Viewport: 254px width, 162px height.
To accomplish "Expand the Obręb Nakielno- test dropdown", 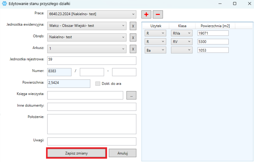I will [x=123, y=37].
